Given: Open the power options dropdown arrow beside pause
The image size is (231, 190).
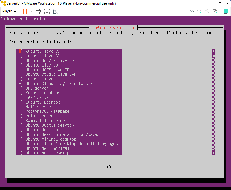Looking at the screenshot, I should click(31, 11).
